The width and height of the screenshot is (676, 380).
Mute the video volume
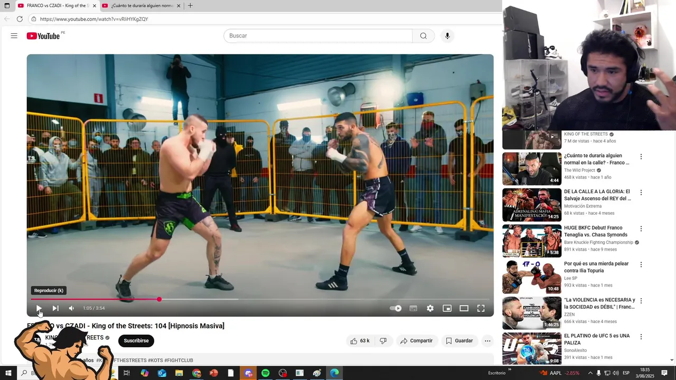[71, 308]
